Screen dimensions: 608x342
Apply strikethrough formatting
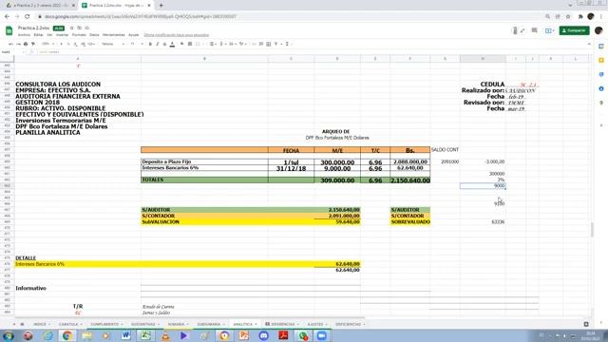(164, 45)
